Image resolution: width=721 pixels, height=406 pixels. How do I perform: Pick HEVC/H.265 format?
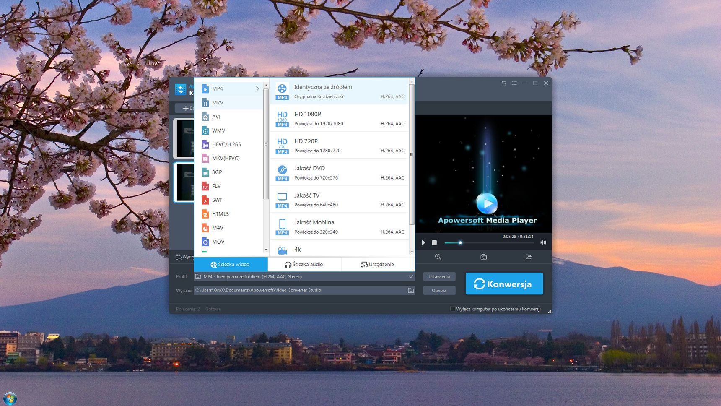[x=229, y=144]
